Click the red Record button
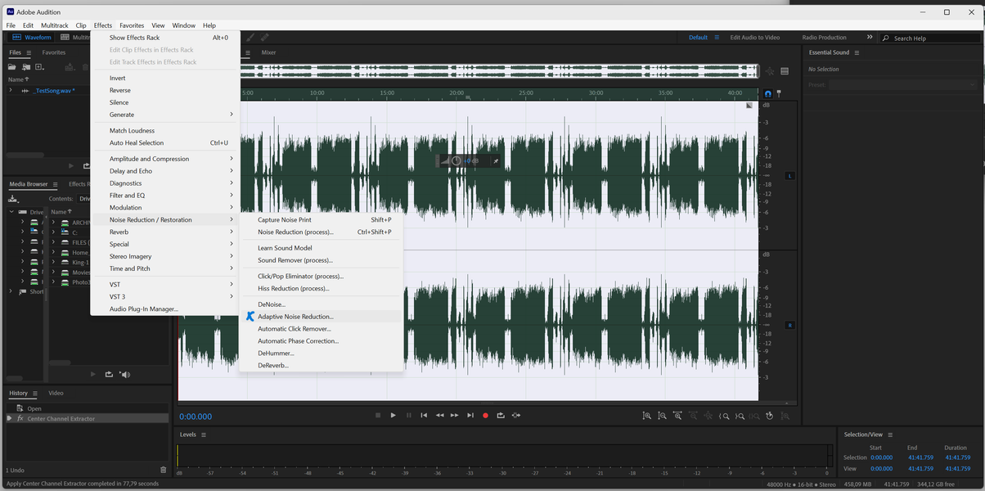The height and width of the screenshot is (491, 985). coord(485,416)
